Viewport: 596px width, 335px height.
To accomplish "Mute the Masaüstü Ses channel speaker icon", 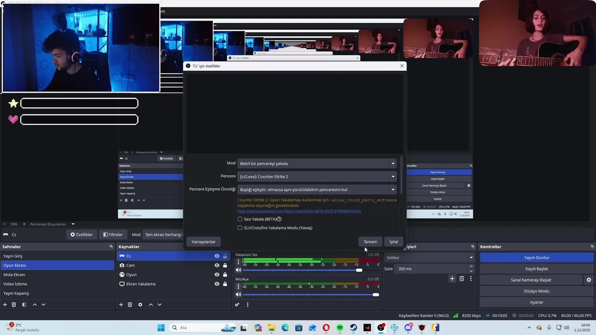I will (x=238, y=270).
